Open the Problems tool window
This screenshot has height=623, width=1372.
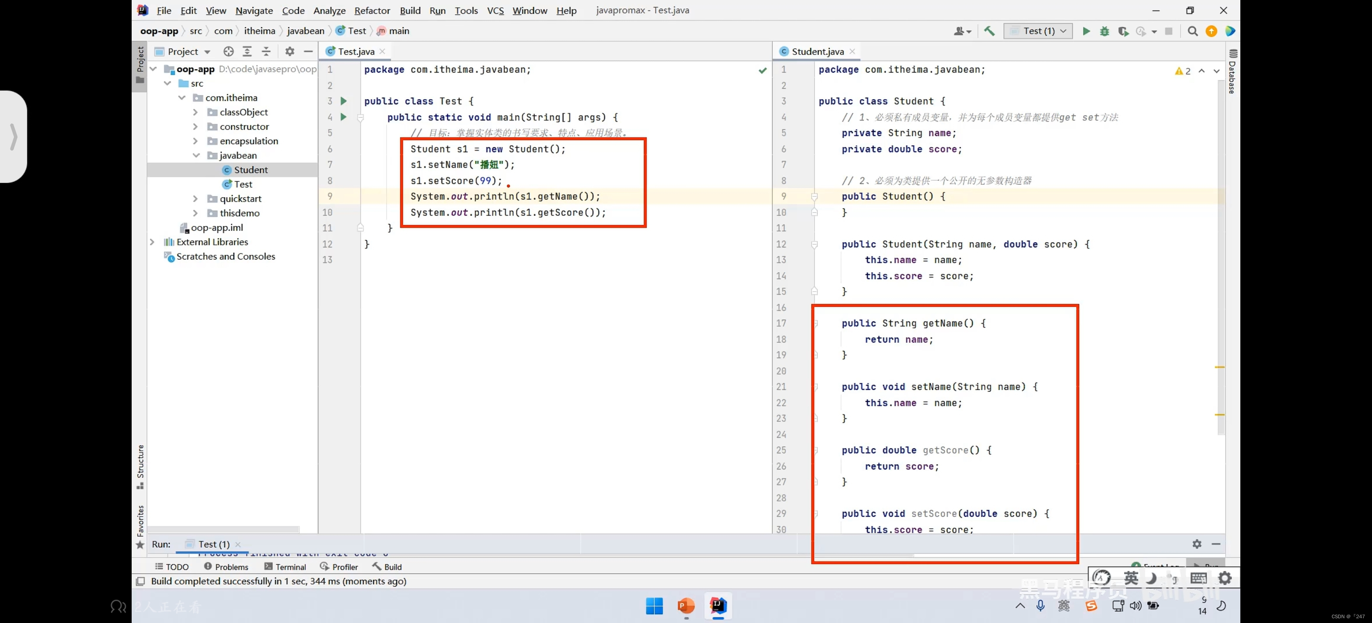coord(226,567)
